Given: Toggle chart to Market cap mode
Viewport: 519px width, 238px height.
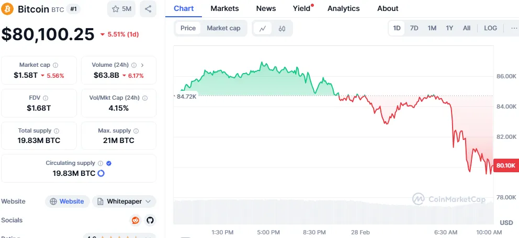Looking at the screenshot, I should point(223,28).
